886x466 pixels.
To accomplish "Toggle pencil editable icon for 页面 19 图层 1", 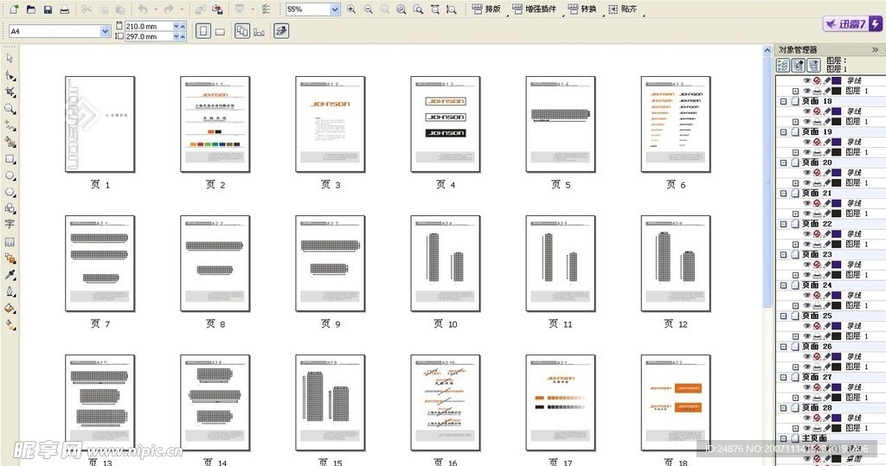I will tap(826, 152).
